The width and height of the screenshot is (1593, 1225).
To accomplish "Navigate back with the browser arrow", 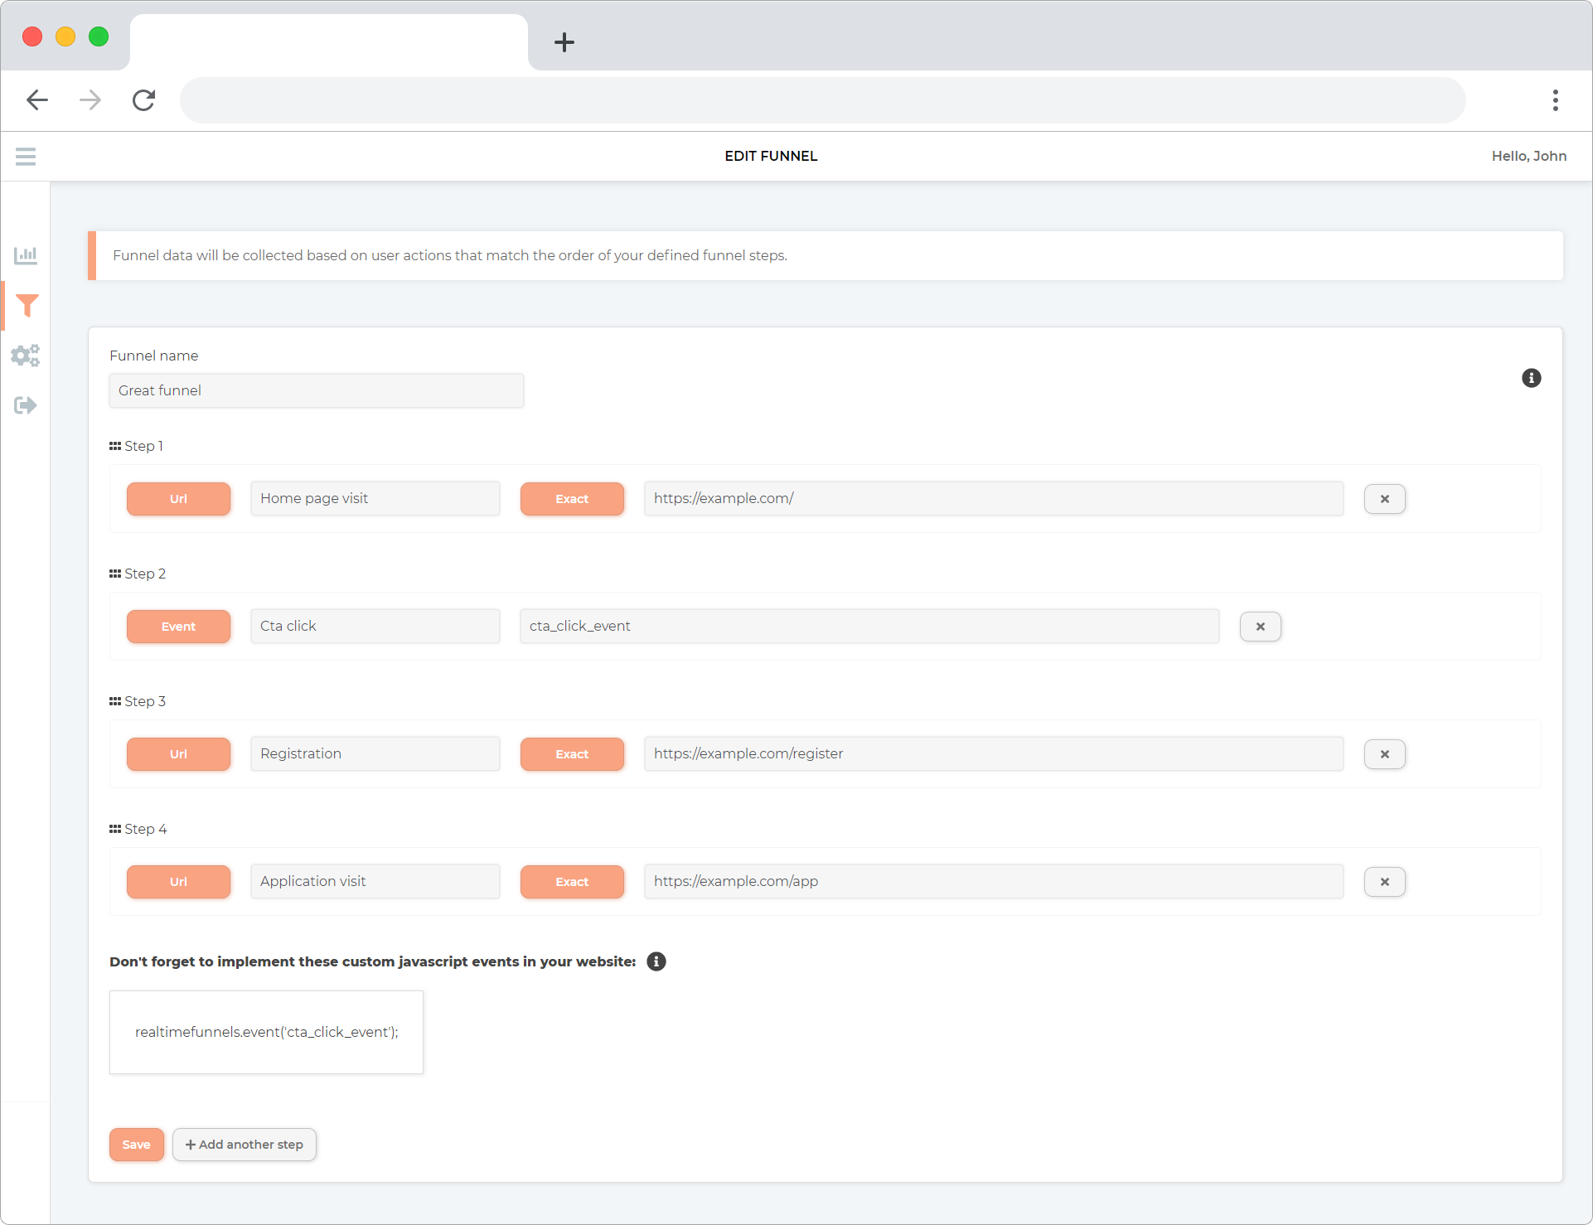I will [37, 99].
